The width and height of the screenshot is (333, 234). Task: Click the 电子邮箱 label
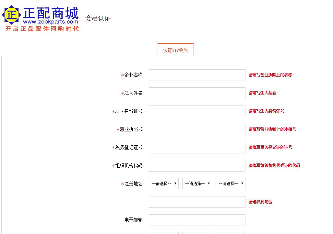(x=135, y=220)
